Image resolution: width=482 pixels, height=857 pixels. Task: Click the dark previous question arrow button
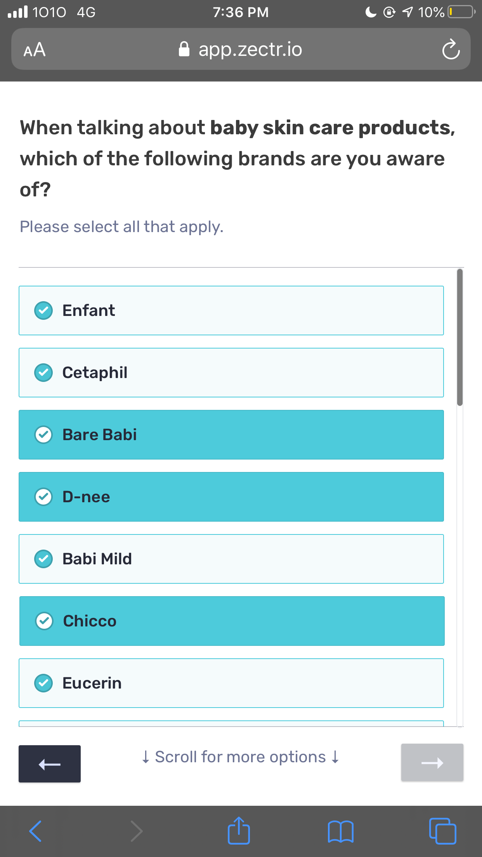(50, 764)
